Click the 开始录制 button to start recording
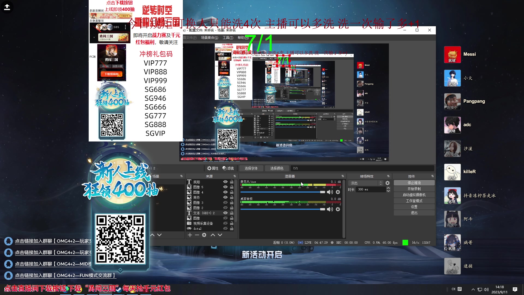 [x=414, y=188]
